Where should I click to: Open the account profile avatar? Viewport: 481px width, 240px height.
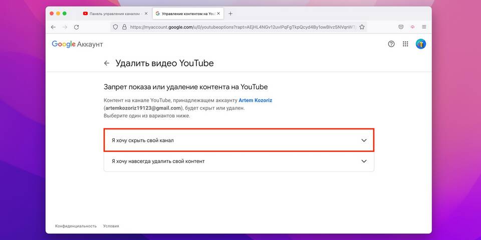point(421,44)
